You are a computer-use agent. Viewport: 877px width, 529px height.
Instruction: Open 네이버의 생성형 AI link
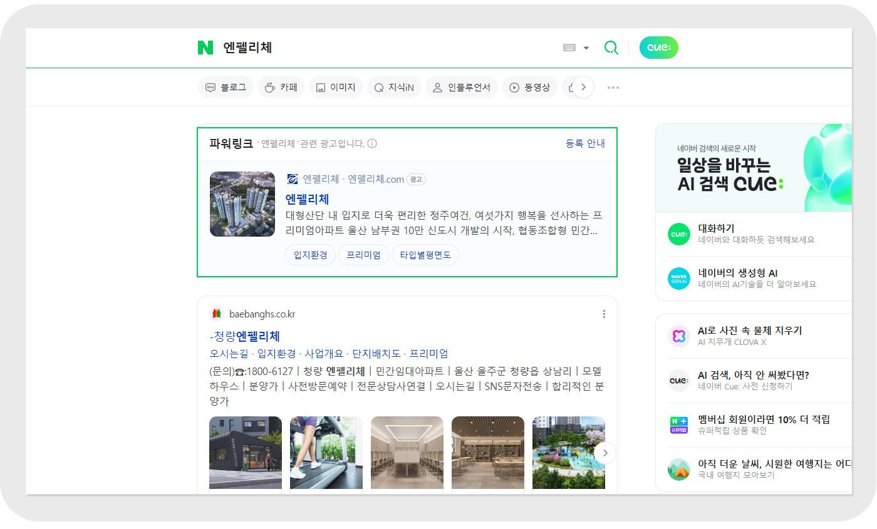click(x=738, y=273)
